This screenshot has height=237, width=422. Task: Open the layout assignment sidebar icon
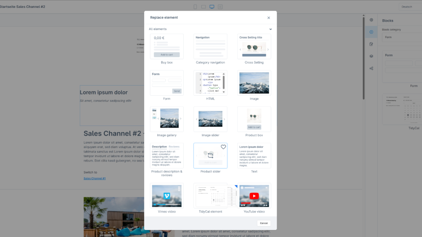[x=371, y=68]
